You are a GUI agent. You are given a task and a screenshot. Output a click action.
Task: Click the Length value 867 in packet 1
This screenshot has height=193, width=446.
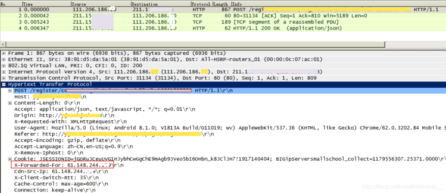(225, 9)
